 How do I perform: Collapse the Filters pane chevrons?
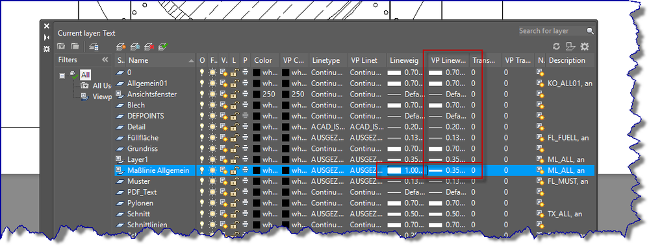pyautogui.click(x=105, y=60)
